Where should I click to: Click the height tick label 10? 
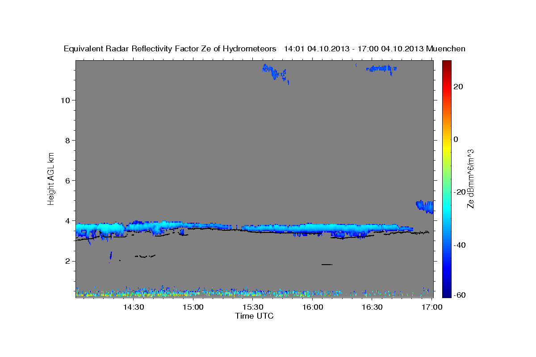(x=65, y=100)
